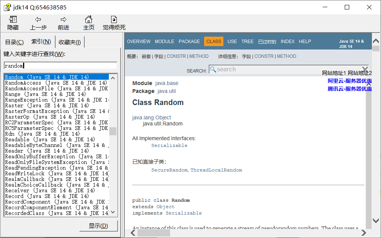
Task: Open TREE in the navigation bar
Action: [x=247, y=42]
